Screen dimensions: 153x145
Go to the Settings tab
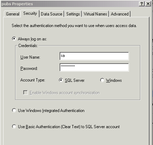[73, 14]
